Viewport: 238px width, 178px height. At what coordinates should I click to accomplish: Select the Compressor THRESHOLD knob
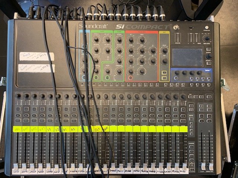coord(119,71)
